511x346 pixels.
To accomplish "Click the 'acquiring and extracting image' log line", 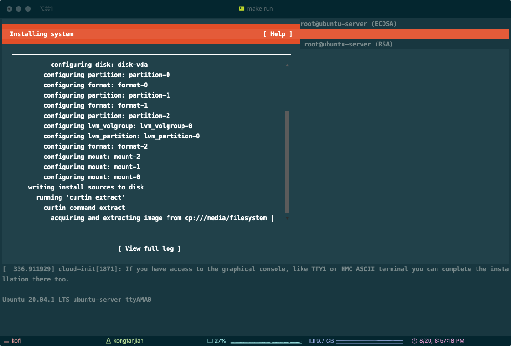I will coord(159,218).
